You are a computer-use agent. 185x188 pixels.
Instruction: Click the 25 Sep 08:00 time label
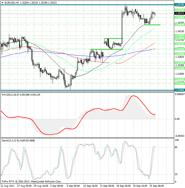[x=157, y=186]
